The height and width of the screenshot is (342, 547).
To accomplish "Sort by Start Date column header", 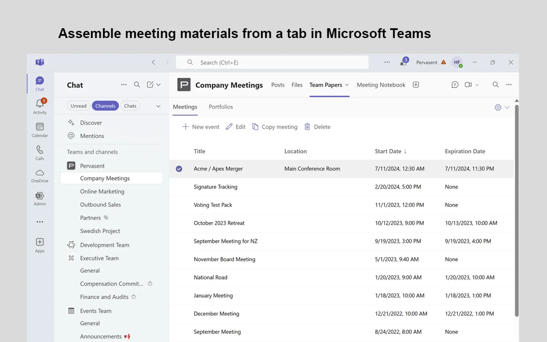I will click(390, 151).
